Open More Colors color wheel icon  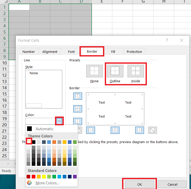[x=29, y=183]
